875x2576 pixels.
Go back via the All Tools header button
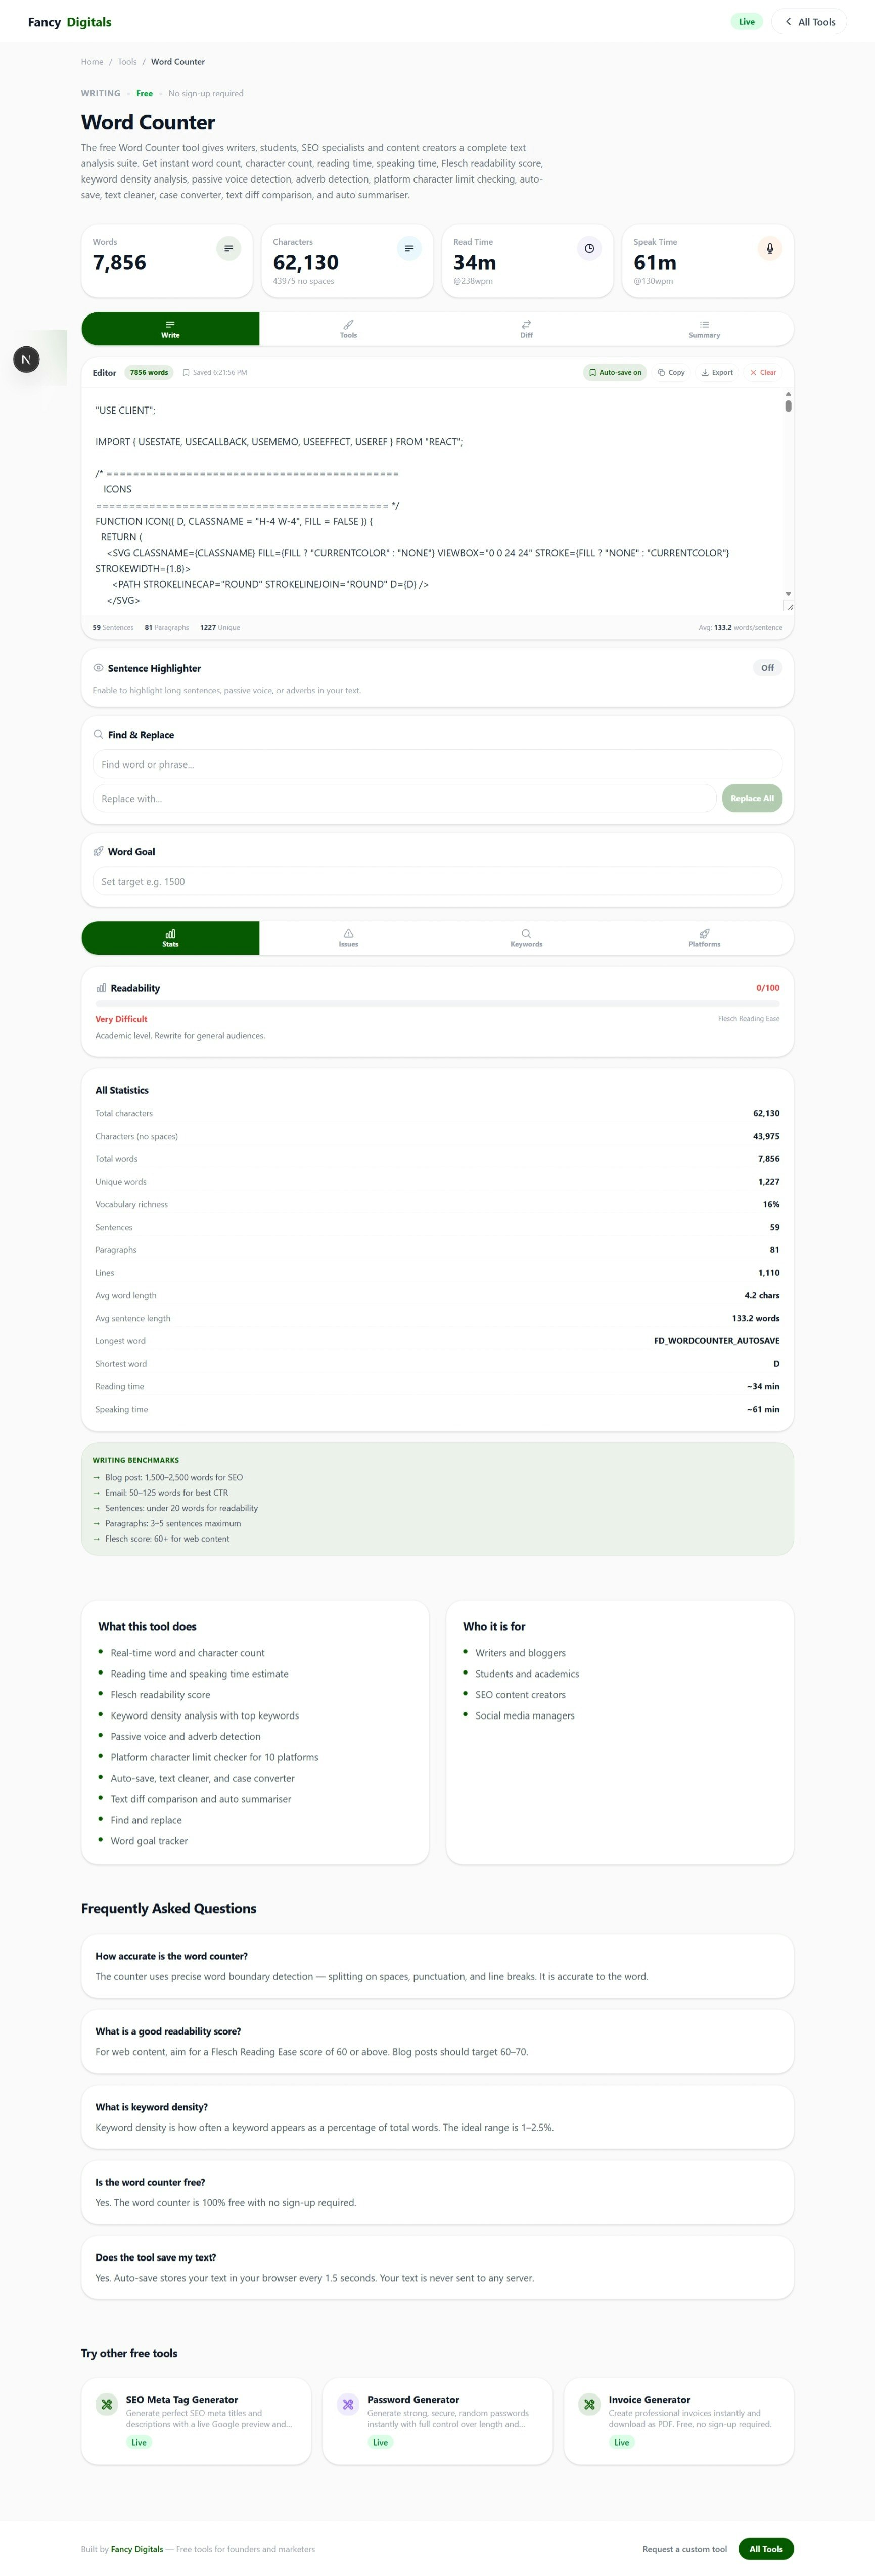809,22
